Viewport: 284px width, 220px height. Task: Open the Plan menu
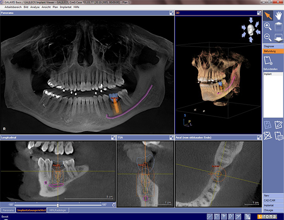pos(55,7)
